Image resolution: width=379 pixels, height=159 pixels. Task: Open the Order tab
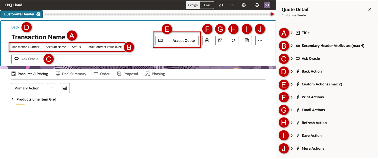point(102,74)
